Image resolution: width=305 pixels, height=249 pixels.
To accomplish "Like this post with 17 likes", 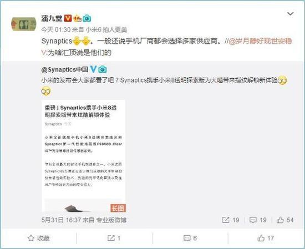I will point(266,238).
